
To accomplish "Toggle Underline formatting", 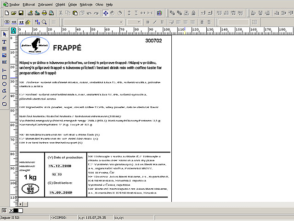I will (x=162, y=22).
